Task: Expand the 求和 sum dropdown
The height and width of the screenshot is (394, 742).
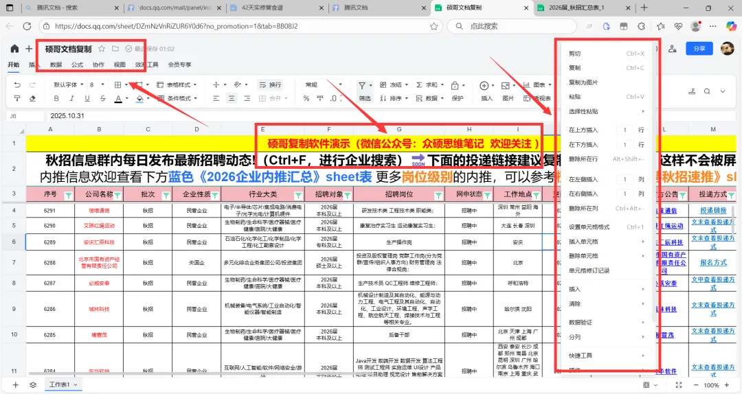Action: pyautogui.click(x=442, y=84)
